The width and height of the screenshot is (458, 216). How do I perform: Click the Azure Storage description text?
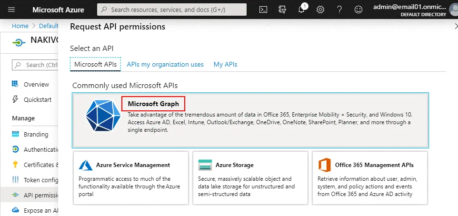click(x=246, y=186)
